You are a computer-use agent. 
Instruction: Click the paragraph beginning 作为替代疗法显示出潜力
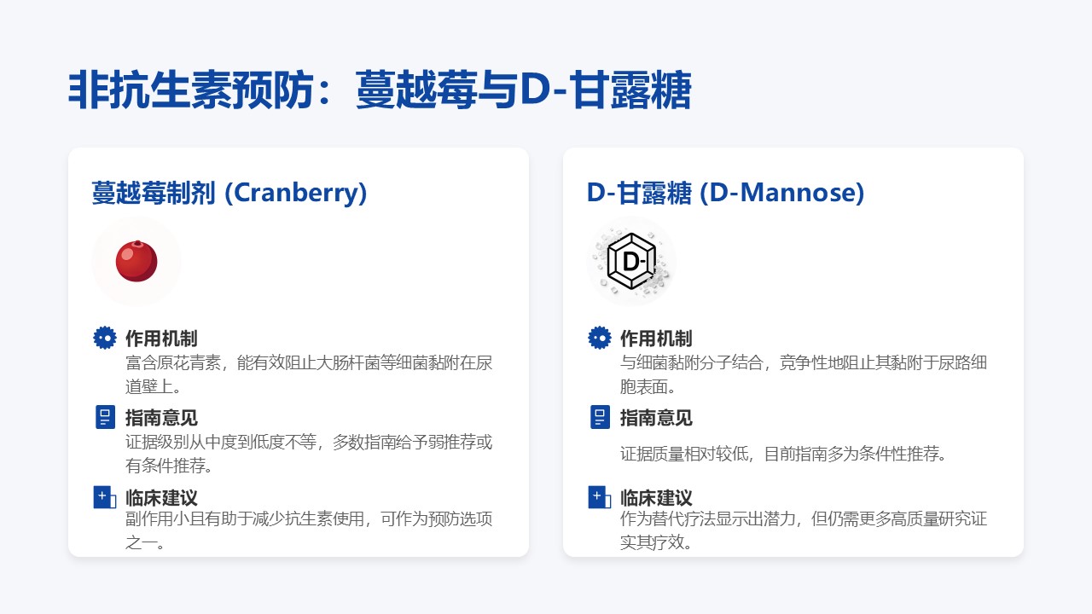point(804,530)
